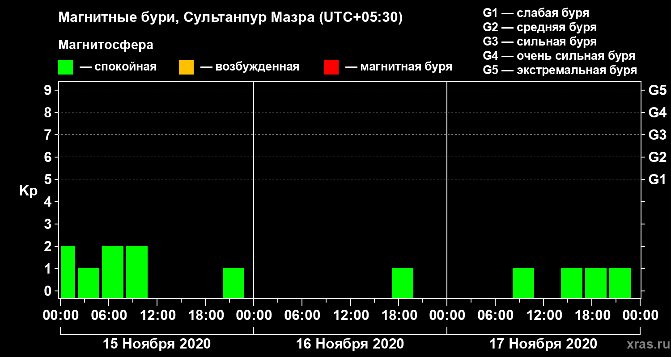Image resolution: width=671 pixels, height=357 pixels.
Task: Click the 'G2 — средняя буря' legend line
Action: (539, 27)
